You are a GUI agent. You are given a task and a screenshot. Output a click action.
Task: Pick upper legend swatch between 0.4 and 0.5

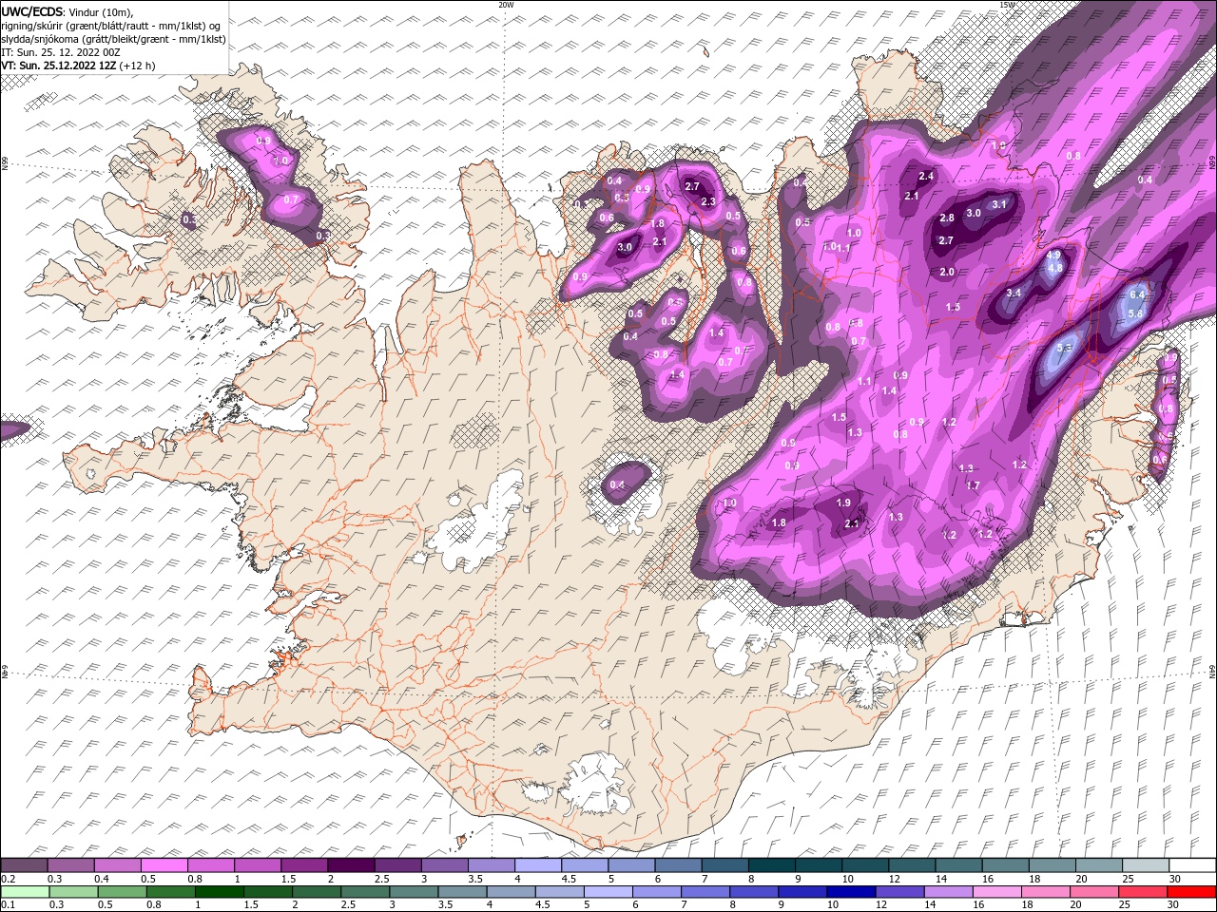pyautogui.click(x=118, y=865)
